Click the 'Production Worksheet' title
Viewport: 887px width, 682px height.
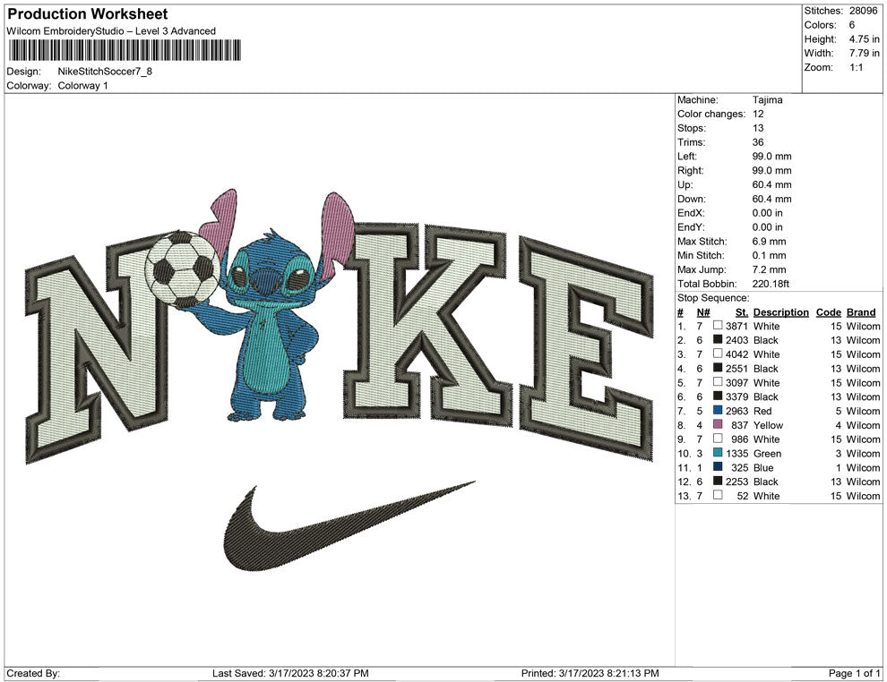click(88, 13)
